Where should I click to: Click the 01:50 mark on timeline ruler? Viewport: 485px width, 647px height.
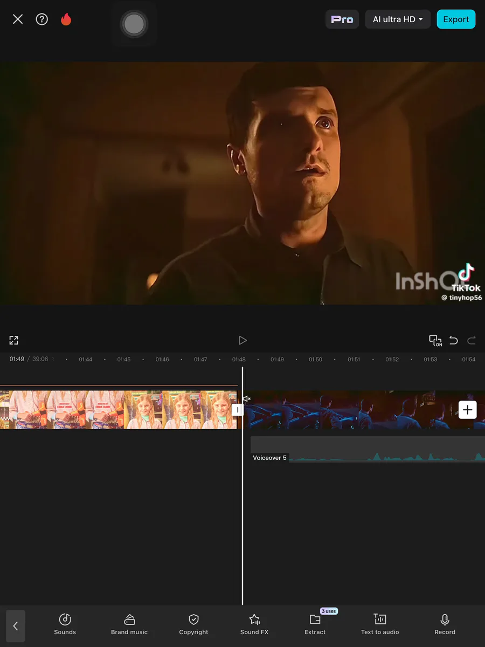coord(315,359)
